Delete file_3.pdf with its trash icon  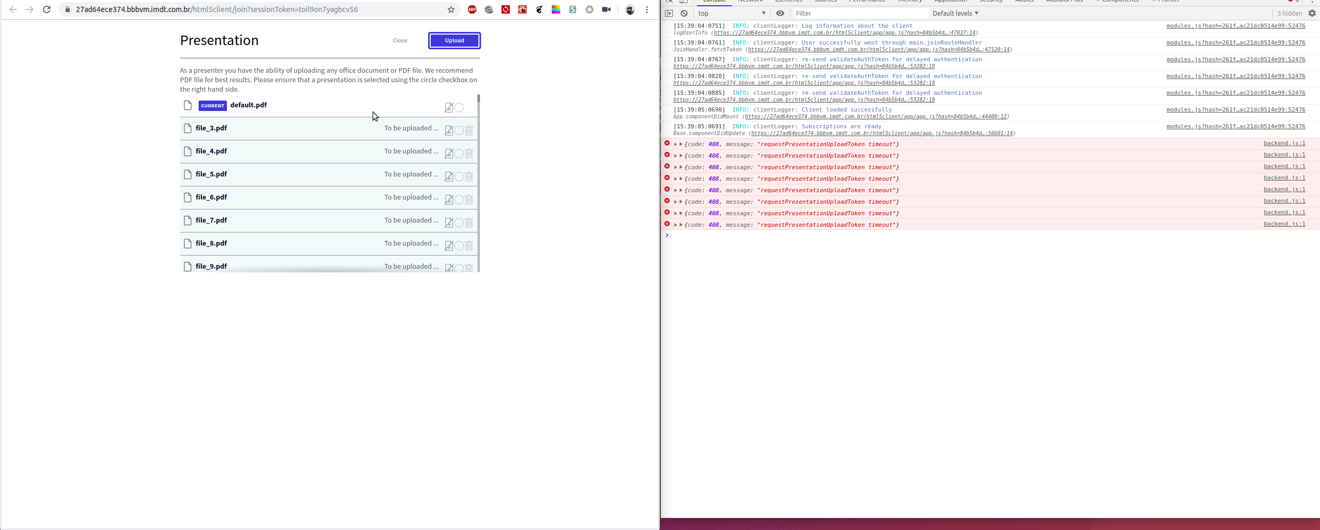tap(469, 130)
